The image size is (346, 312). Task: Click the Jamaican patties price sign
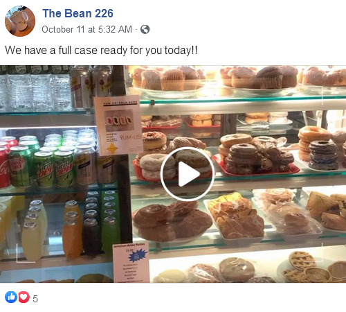131,262
